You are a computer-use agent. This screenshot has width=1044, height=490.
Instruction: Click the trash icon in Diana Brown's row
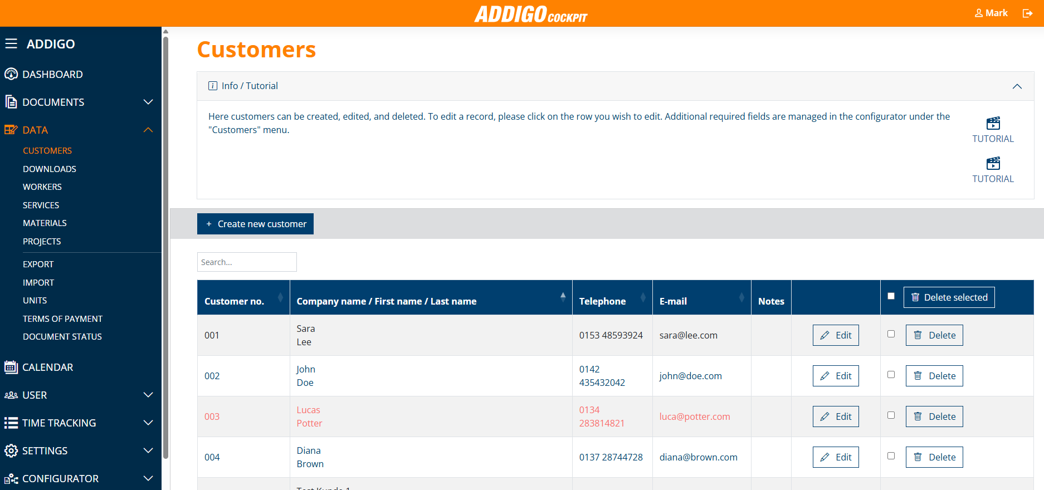tap(918, 457)
